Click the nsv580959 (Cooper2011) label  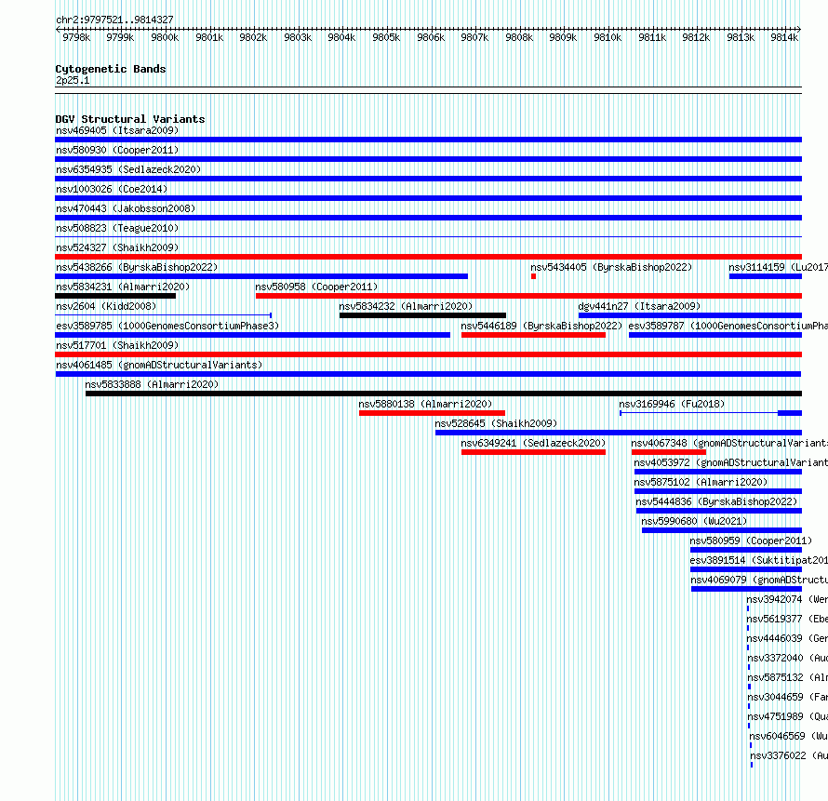click(751, 541)
